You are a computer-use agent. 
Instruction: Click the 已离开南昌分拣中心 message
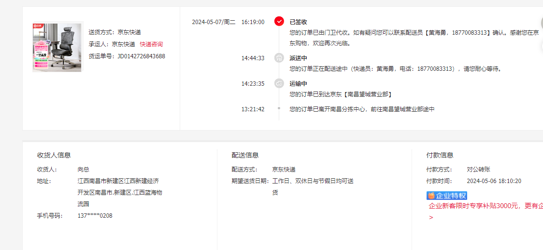tap(362, 109)
